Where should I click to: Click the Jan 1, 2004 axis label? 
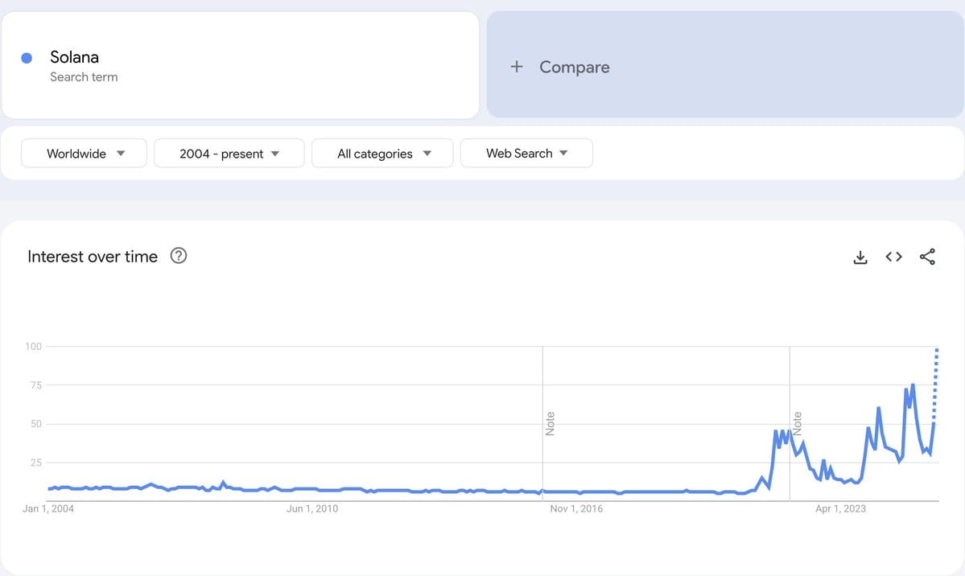pos(48,509)
